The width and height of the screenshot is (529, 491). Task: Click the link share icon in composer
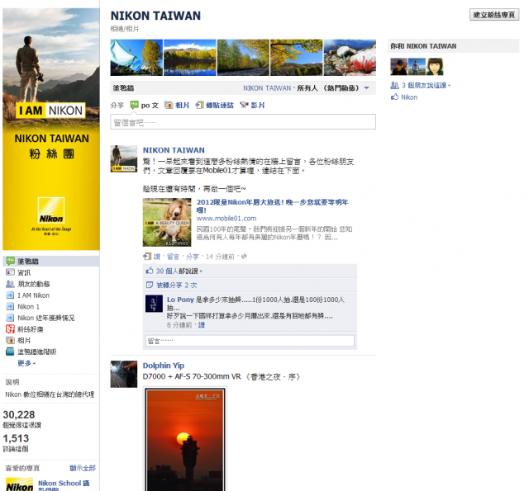[199, 105]
